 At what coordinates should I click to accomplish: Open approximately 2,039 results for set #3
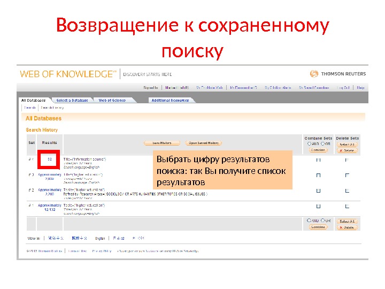tap(50, 177)
